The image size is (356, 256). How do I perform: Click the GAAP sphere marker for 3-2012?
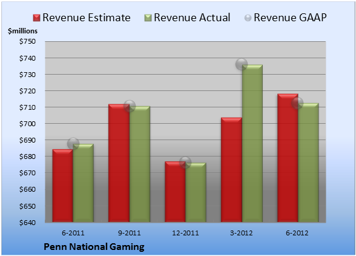(x=242, y=64)
